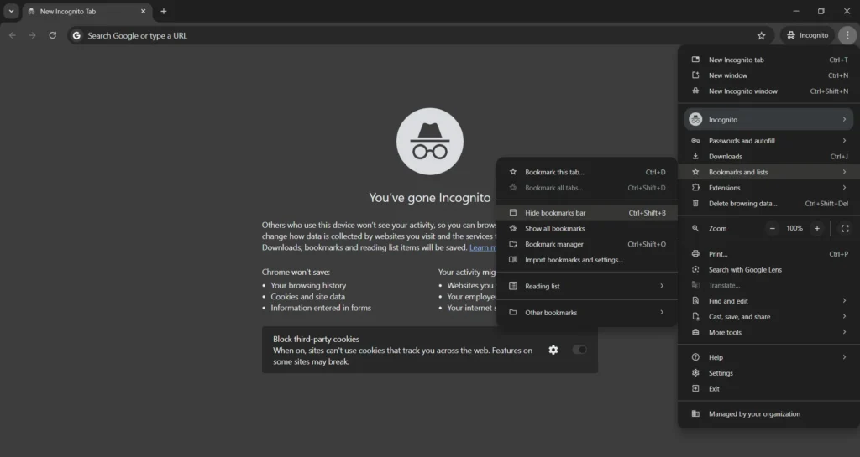Close the New Incognito Tab
This screenshot has height=457, width=860.
click(143, 11)
